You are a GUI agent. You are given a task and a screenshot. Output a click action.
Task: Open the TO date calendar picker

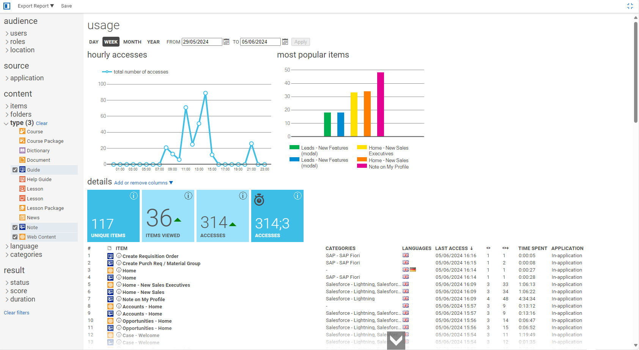coord(285,42)
